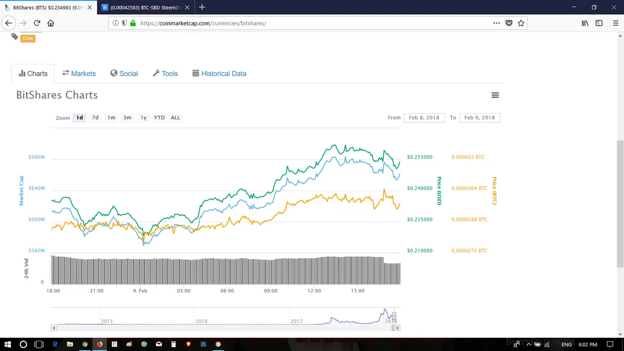
Task: Open Windows Start menu
Action: coord(7,344)
